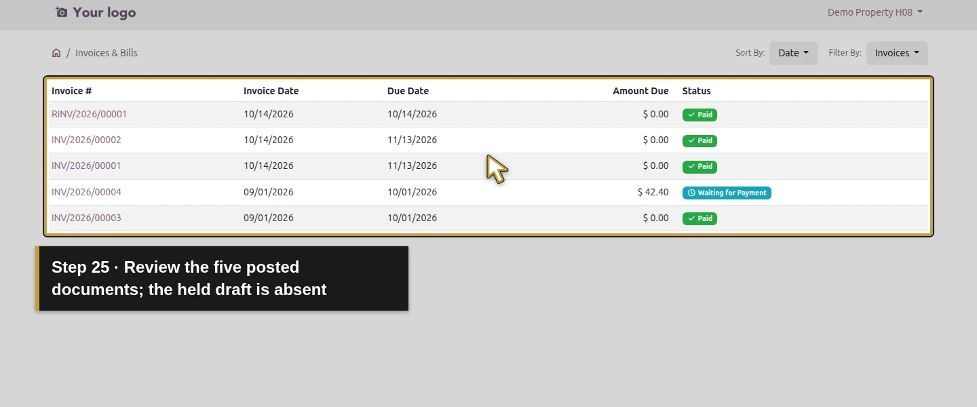Click the Paid badge for INV/2026/00003
This screenshot has width=977, height=407.
700,218
